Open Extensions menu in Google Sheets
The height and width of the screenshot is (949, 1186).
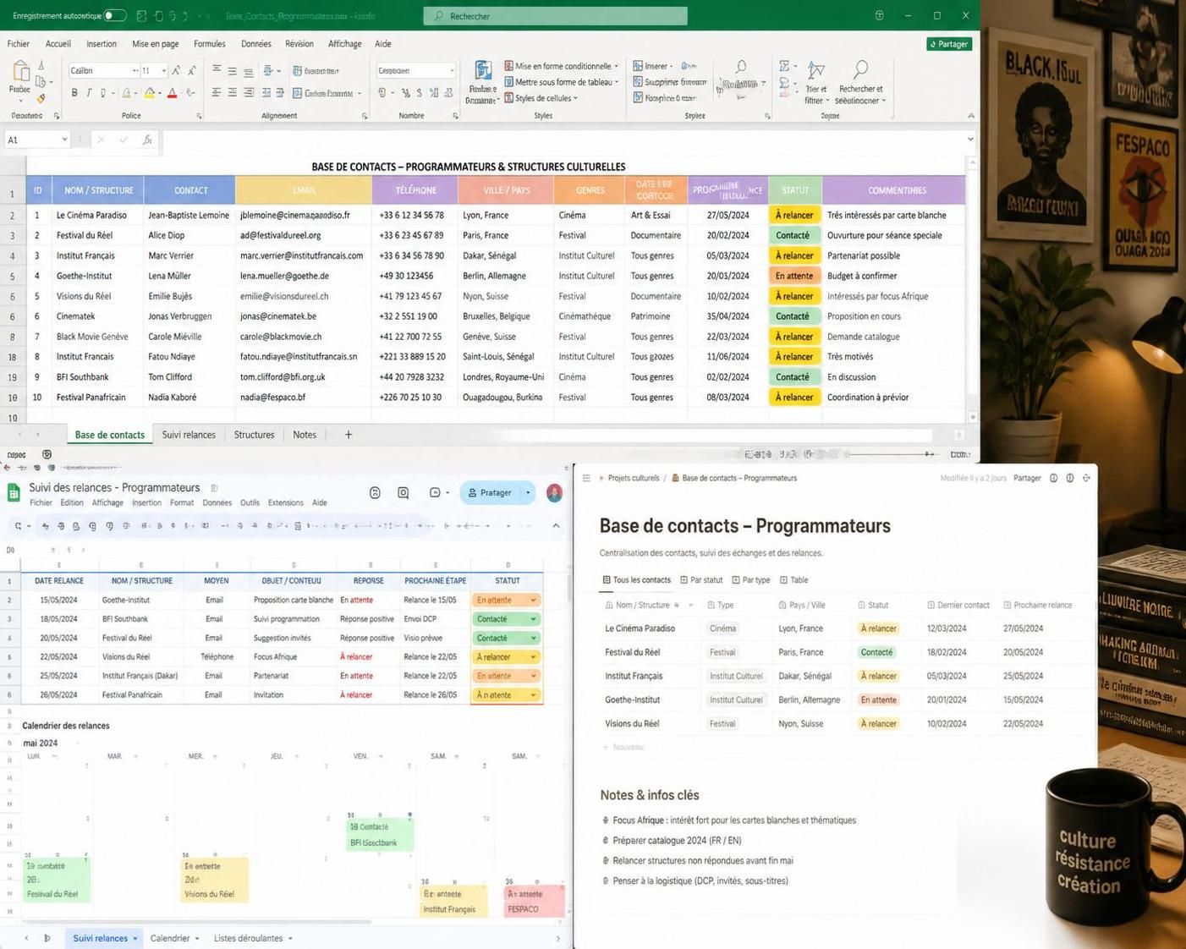286,502
